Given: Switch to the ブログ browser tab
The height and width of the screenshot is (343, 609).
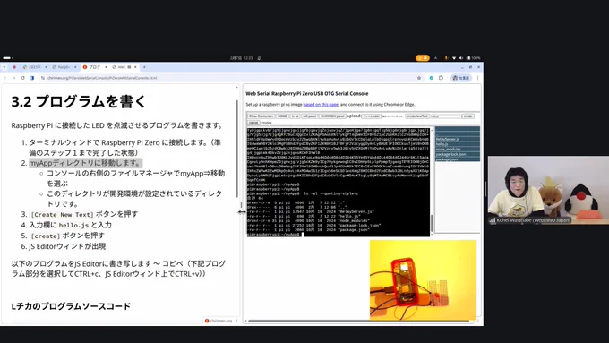Looking at the screenshot, I should tap(94, 67).
